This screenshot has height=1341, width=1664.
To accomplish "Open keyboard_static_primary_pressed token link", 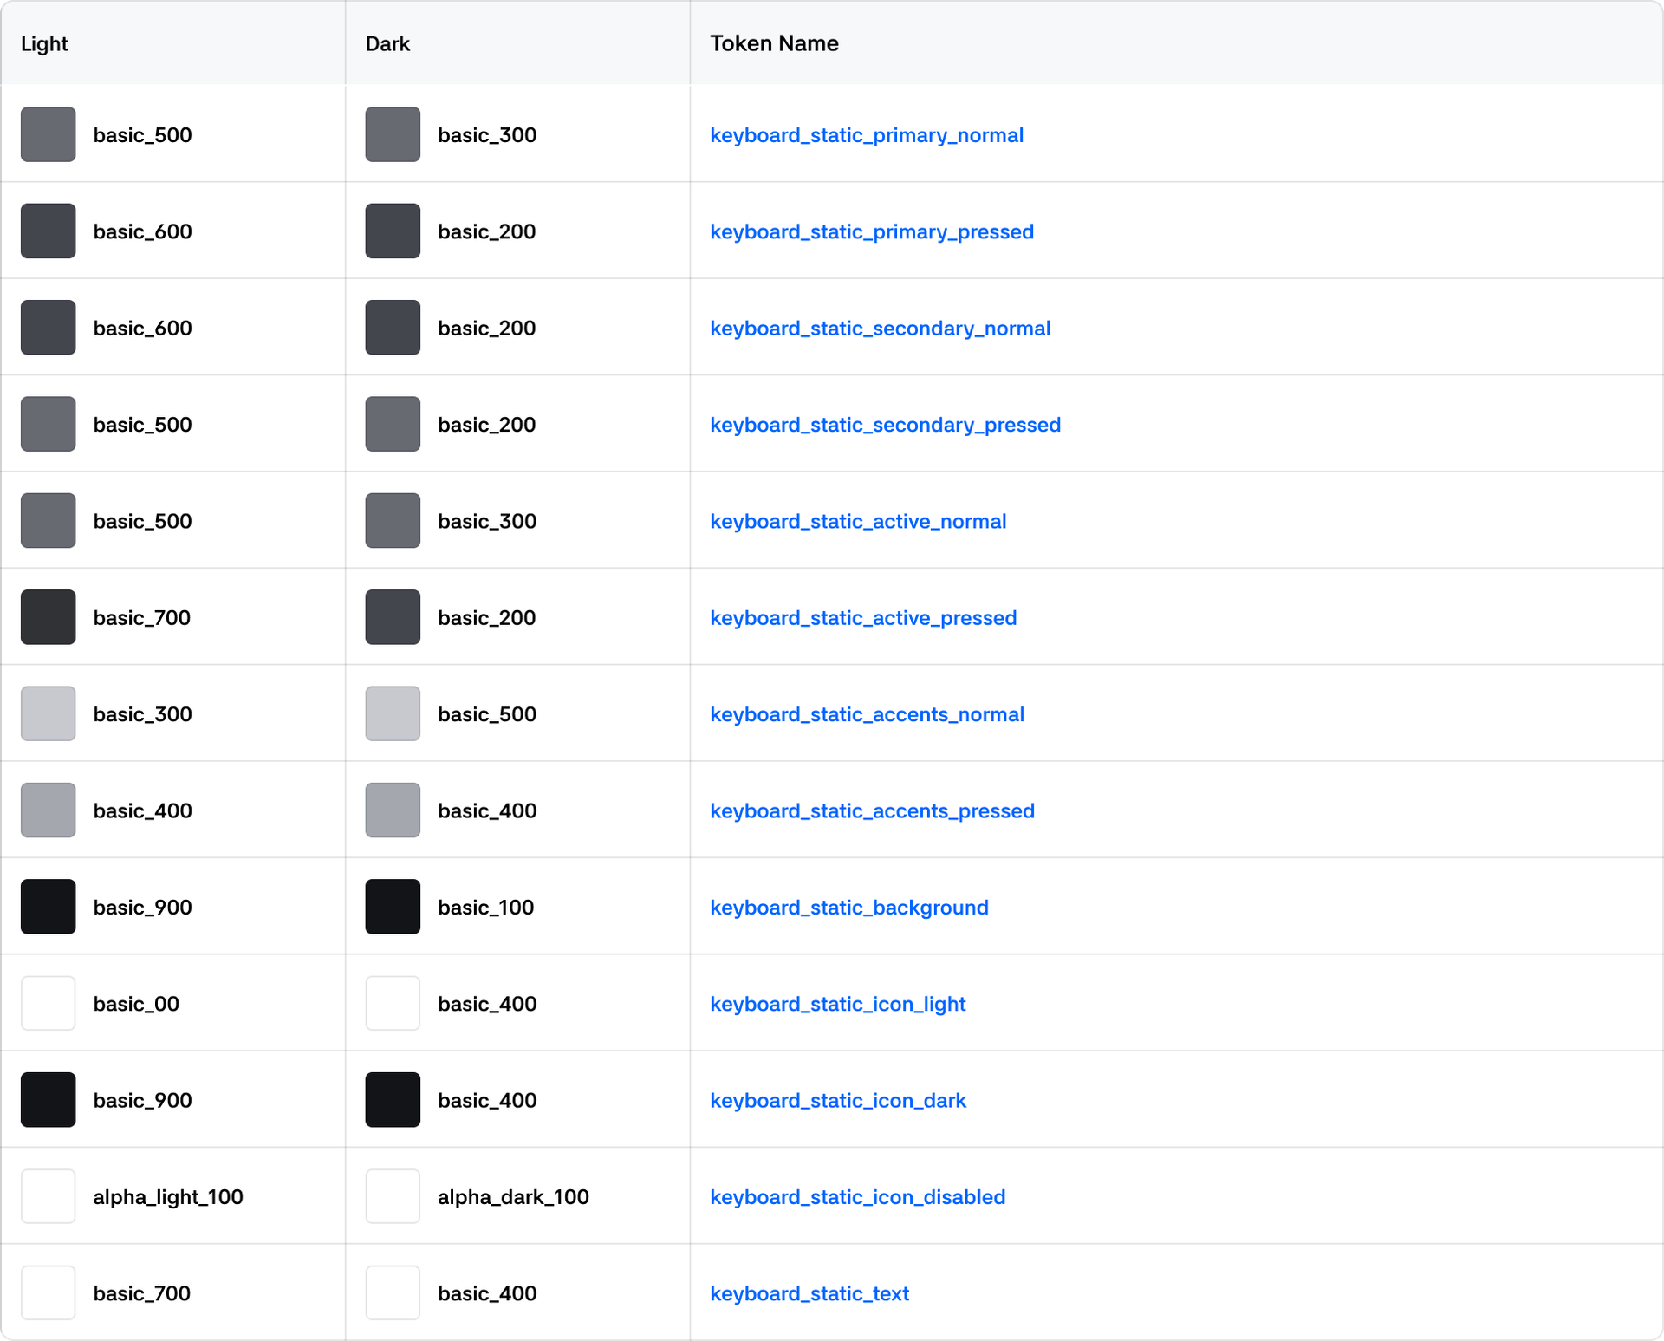I will pyautogui.click(x=871, y=231).
